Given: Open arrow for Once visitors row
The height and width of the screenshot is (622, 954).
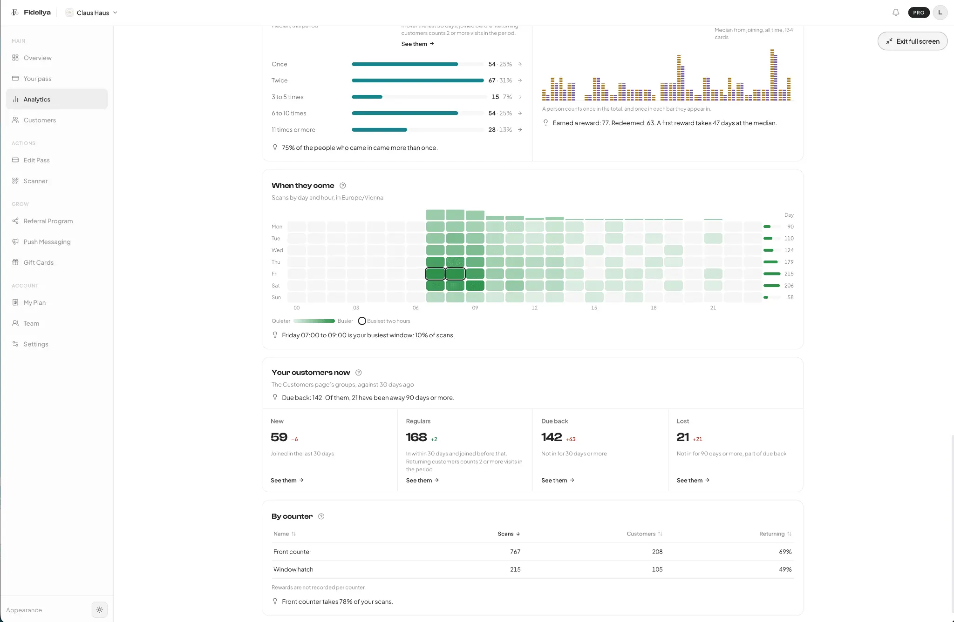Looking at the screenshot, I should click(x=520, y=64).
